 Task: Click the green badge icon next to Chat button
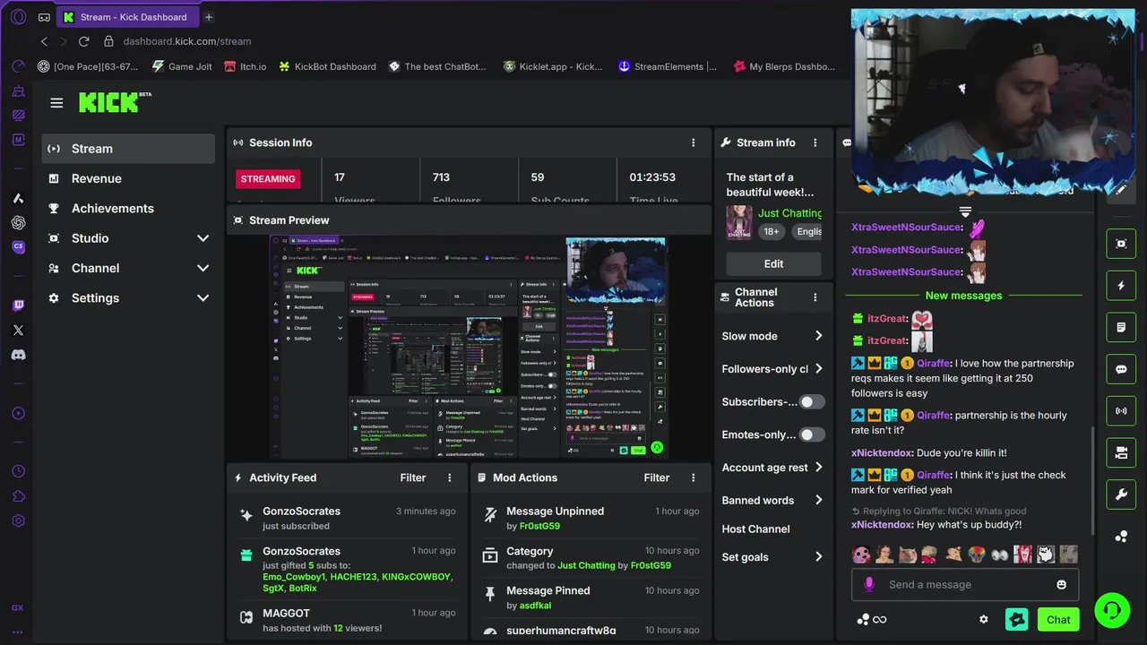coord(1017,619)
